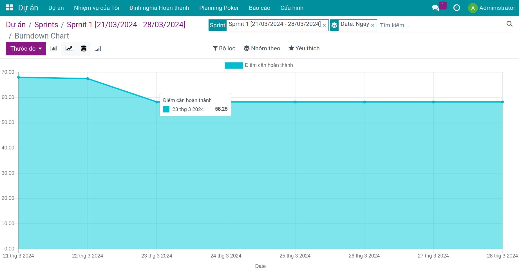Expand the Thước đo dropdown
The height and width of the screenshot is (271, 519).
tap(26, 49)
